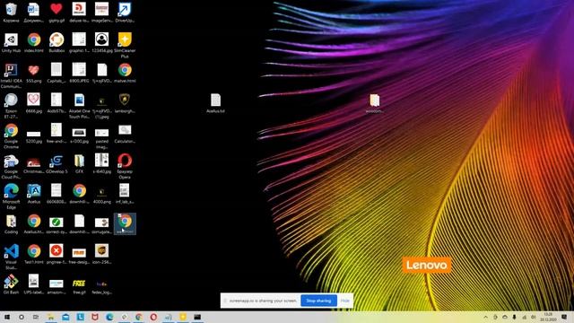Image resolution: width=574 pixels, height=323 pixels.
Task: Switch to Edge on the taskbar
Action: coord(109,317)
